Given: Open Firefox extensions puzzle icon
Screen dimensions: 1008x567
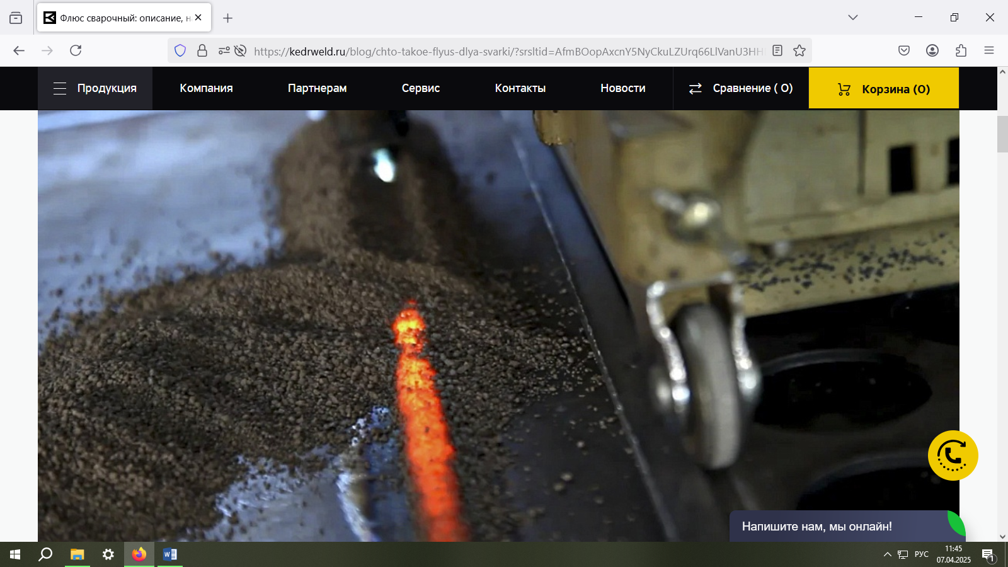Looking at the screenshot, I should click(x=961, y=51).
